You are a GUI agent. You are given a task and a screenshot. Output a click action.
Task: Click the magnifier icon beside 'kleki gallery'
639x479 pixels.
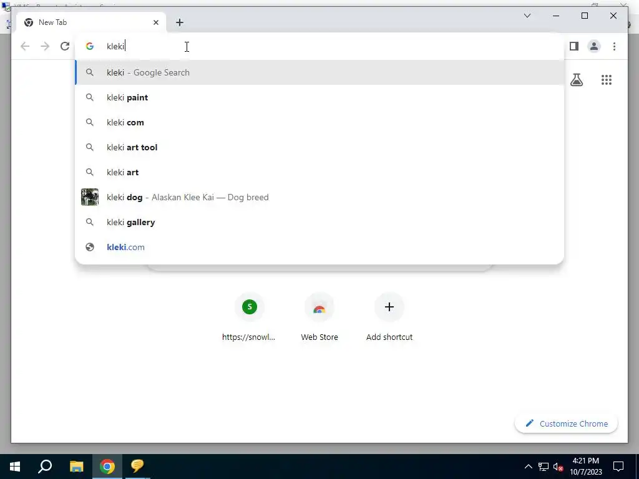point(90,222)
